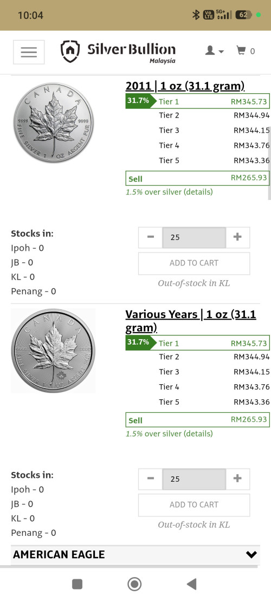Edit quantity field of 2011 coin

point(194,237)
